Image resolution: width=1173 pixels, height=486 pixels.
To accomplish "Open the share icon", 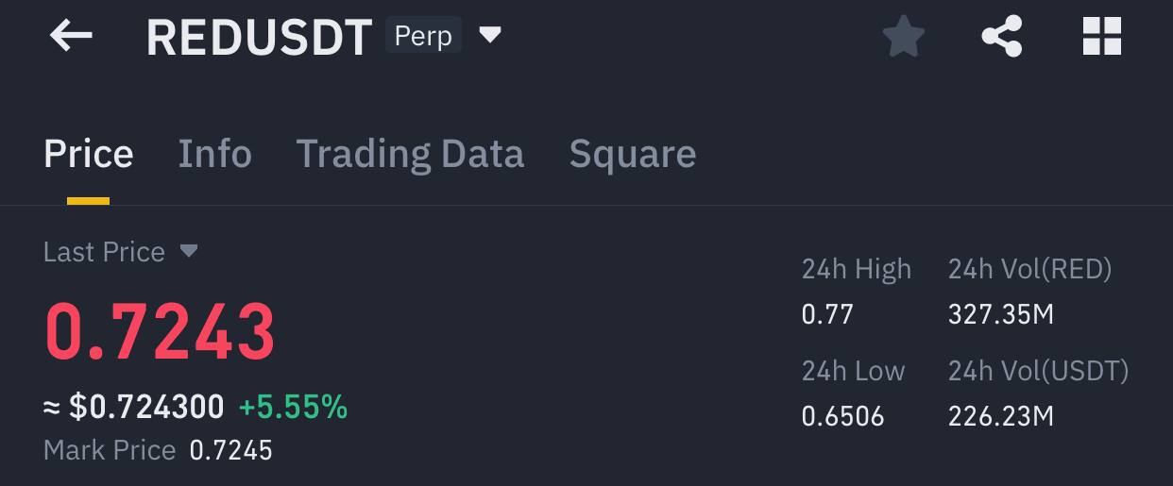I will point(1002,38).
